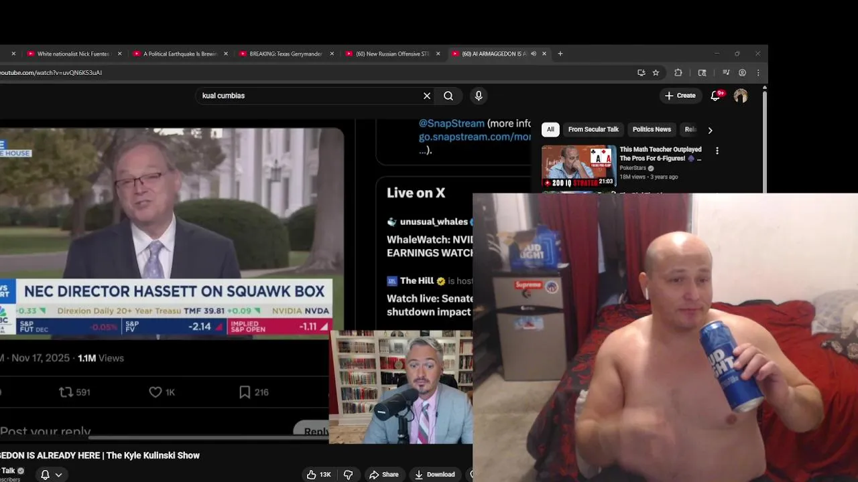Click the retweet icon showing 591

[66, 392]
